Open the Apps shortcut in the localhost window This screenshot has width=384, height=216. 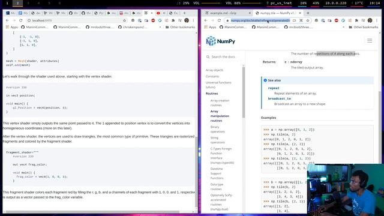coord(12,27)
